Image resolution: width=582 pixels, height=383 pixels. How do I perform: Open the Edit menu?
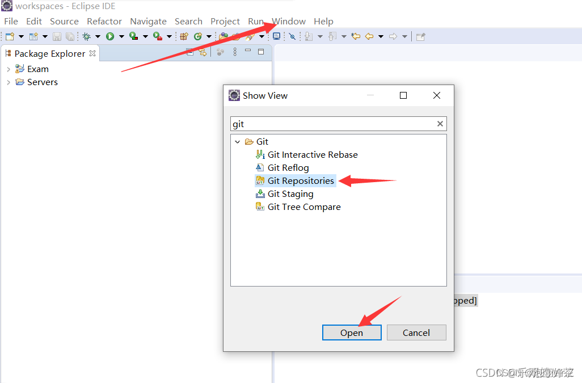click(34, 21)
